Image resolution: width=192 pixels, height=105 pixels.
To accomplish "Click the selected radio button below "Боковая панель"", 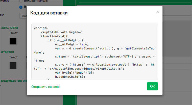I will click(21, 7).
